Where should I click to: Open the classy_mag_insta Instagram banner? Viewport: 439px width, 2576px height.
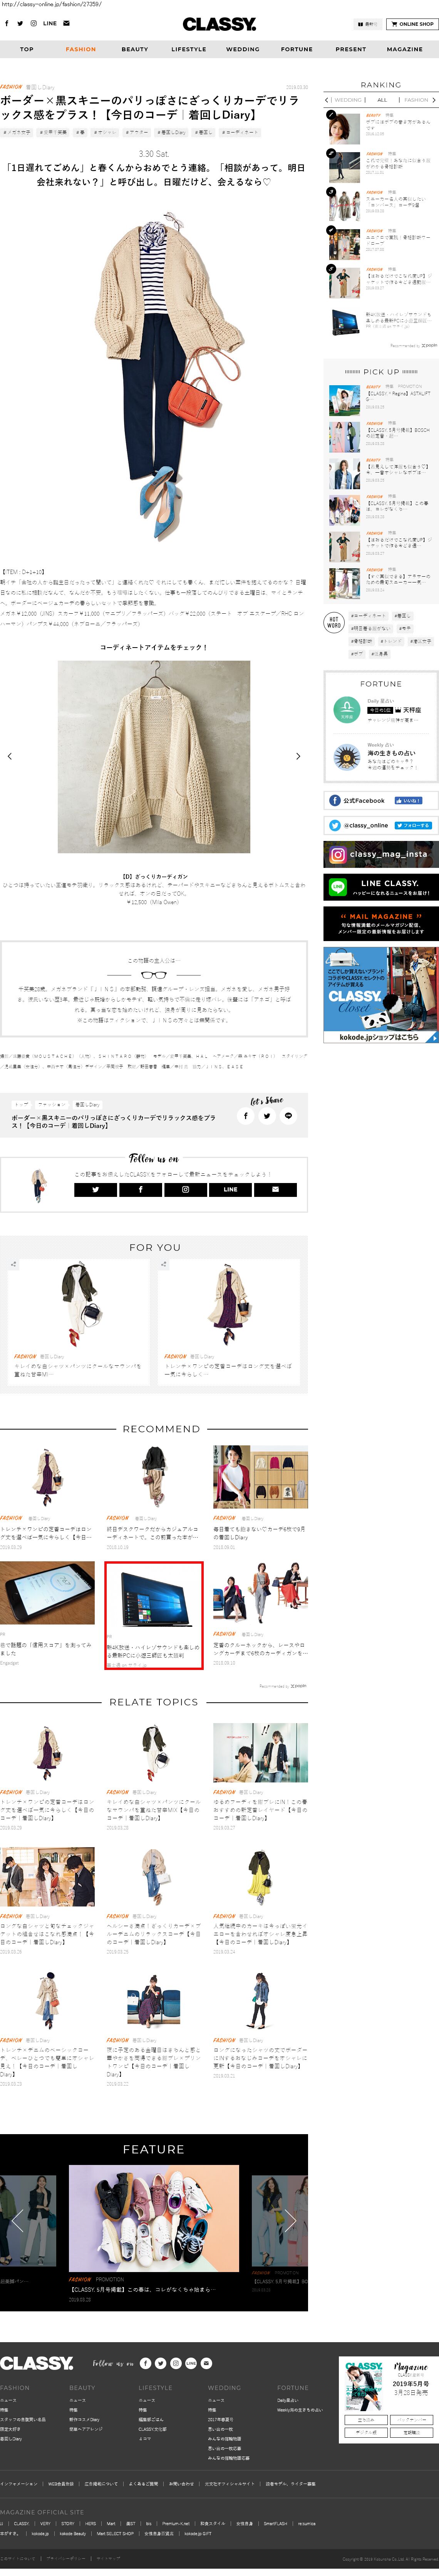(380, 854)
